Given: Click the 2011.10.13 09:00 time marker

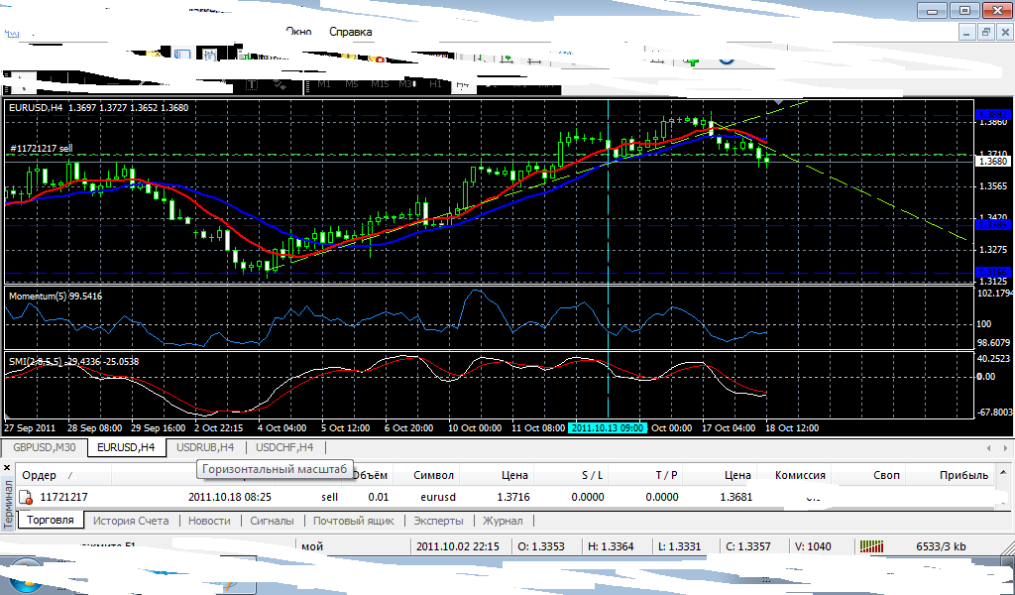Looking at the screenshot, I should [x=608, y=428].
